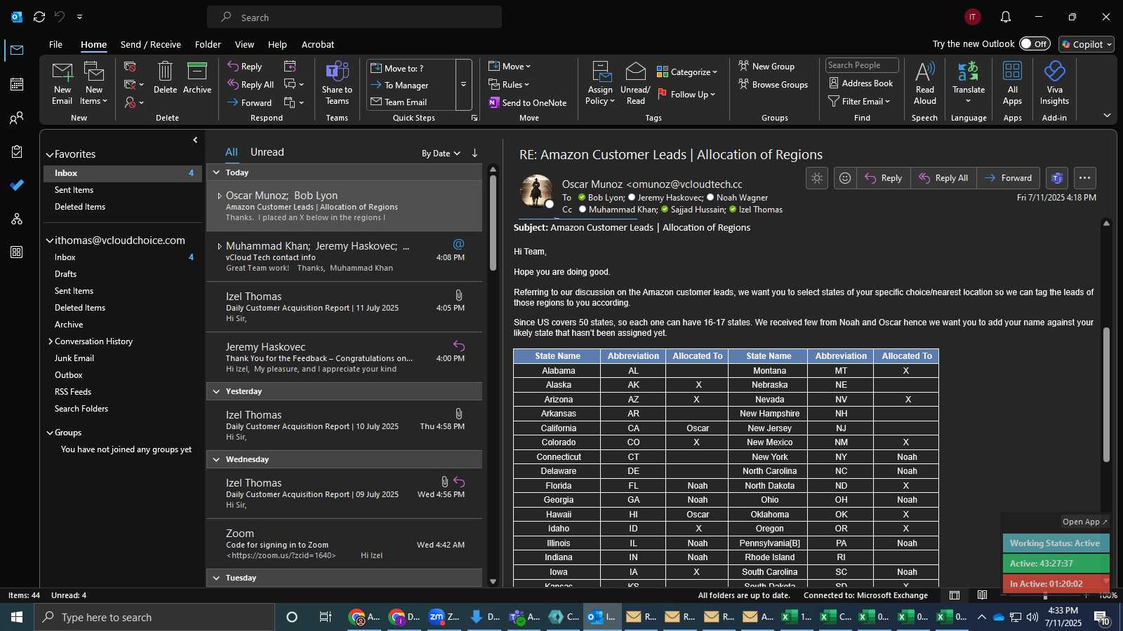1123x631 pixels.
Task: Expand Oscar Munoz conversation thread
Action: [219, 196]
